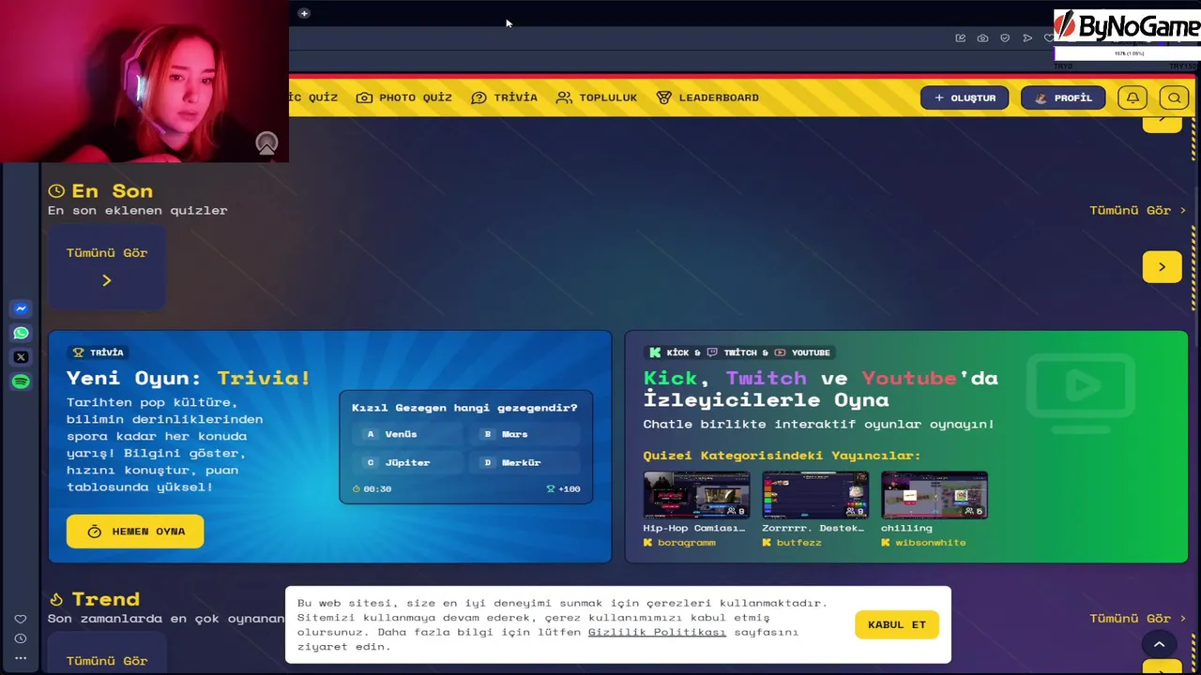This screenshot has width=1201, height=675.
Task: Open the Trivia menu item
Action: point(504,97)
